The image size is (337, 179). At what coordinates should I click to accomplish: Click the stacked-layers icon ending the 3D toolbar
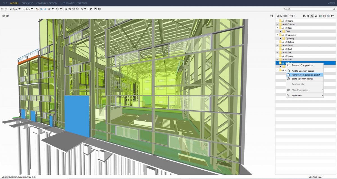[x=99, y=9]
